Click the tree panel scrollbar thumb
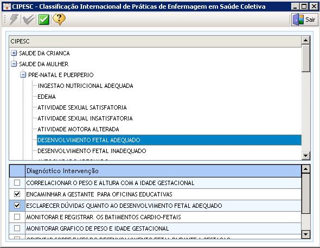Screen dimensions: 320x248 (305, 58)
